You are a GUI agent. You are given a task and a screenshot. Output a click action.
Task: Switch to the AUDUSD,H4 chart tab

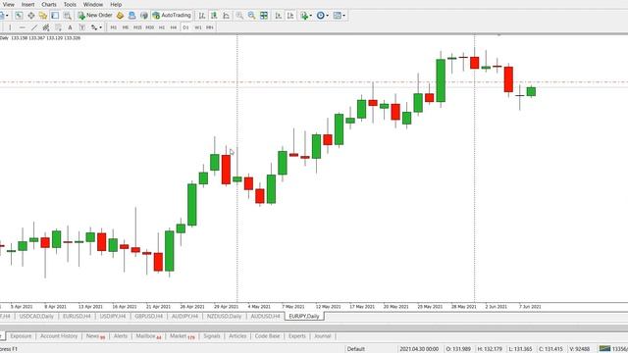tap(265, 316)
